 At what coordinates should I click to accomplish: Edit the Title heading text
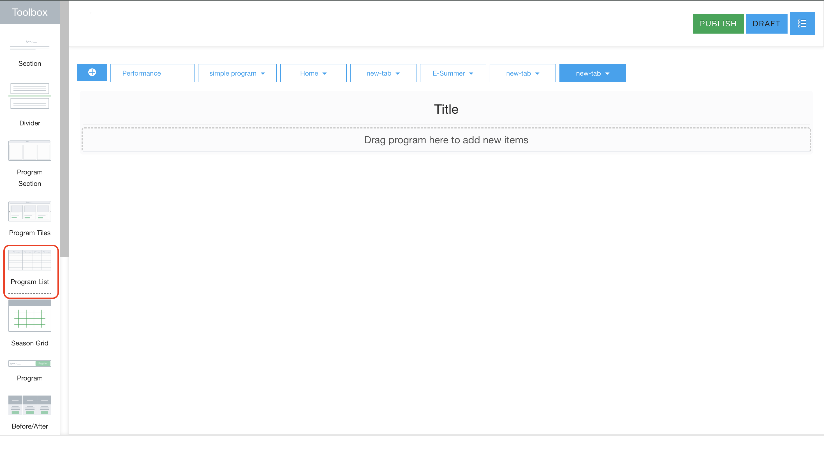pyautogui.click(x=446, y=109)
